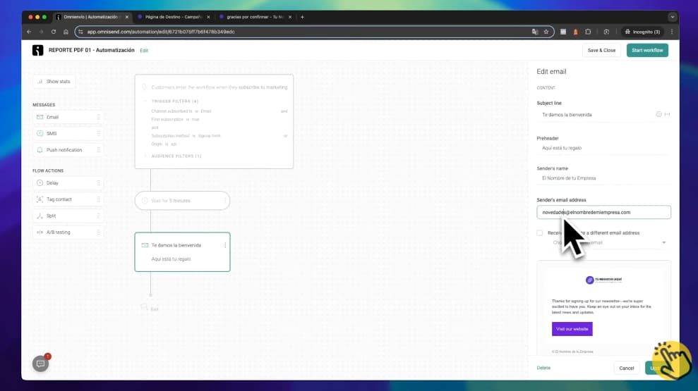Viewport: 698px width, 391px height.
Task: Open the browser home page icon
Action: pos(66,32)
